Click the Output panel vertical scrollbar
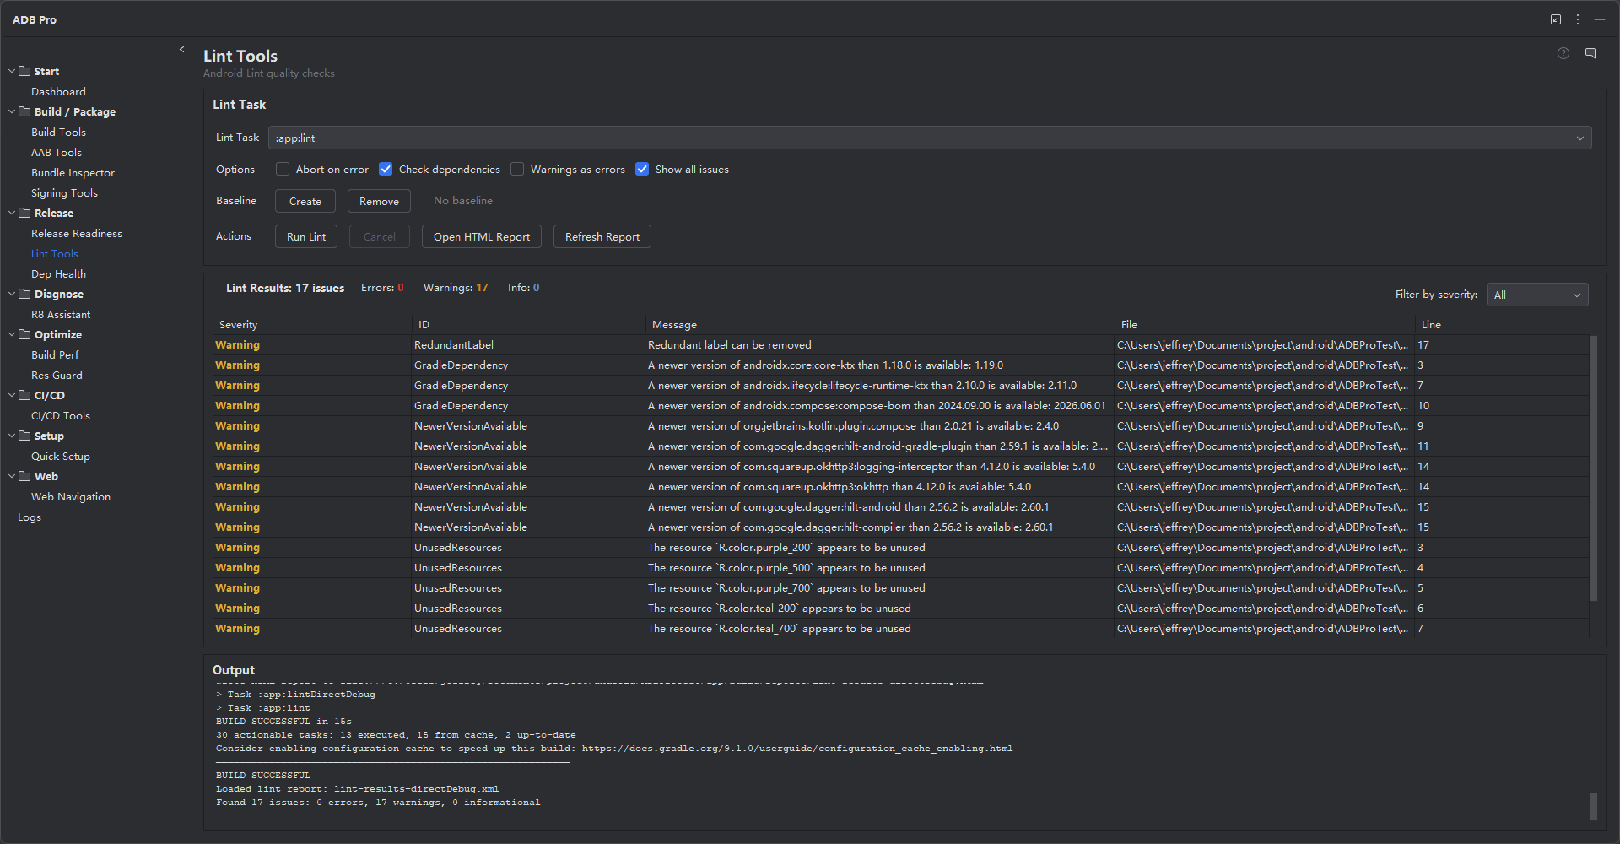1620x844 pixels. (x=1593, y=806)
